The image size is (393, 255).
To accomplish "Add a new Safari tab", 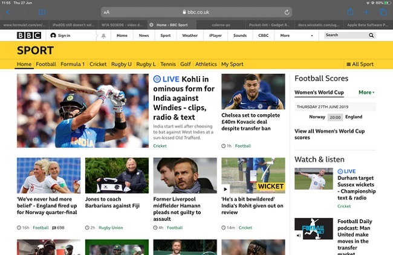I will pyautogui.click(x=366, y=12).
